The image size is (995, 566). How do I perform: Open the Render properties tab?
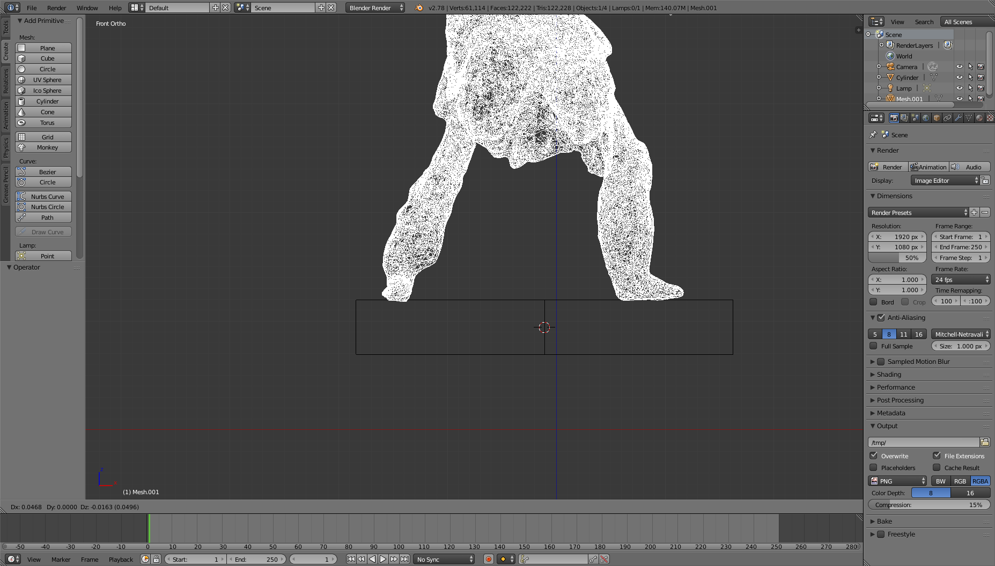click(894, 118)
